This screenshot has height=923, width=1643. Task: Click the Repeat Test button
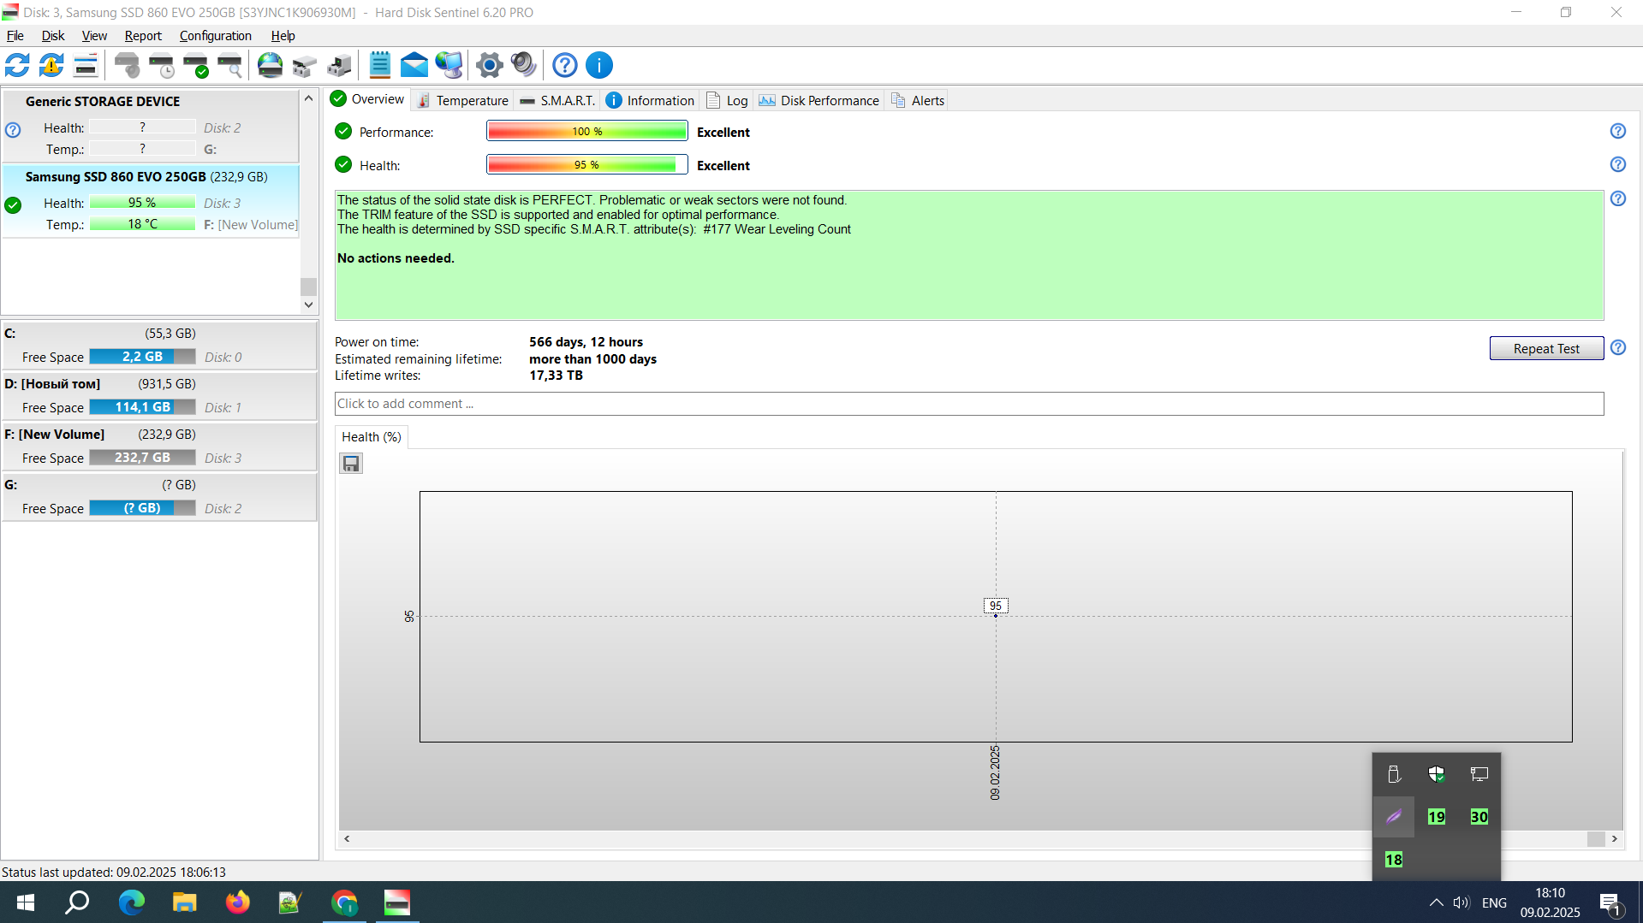tap(1546, 348)
